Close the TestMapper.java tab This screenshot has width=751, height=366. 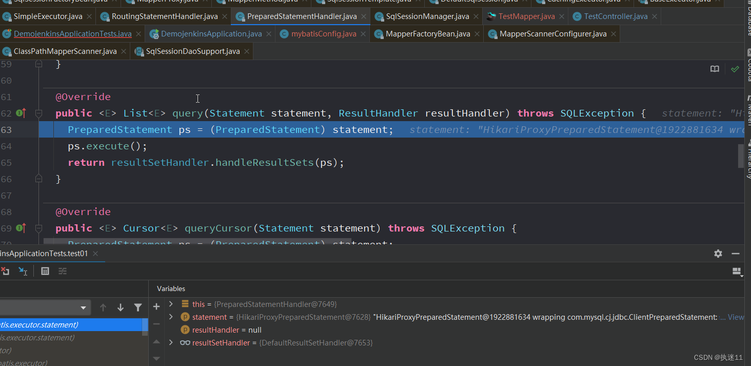click(x=562, y=16)
